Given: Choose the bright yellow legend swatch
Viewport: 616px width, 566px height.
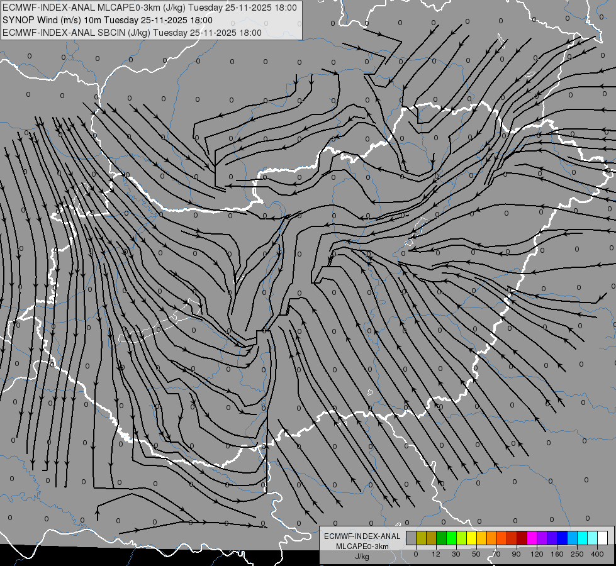Looking at the screenshot, I should 472,538.
